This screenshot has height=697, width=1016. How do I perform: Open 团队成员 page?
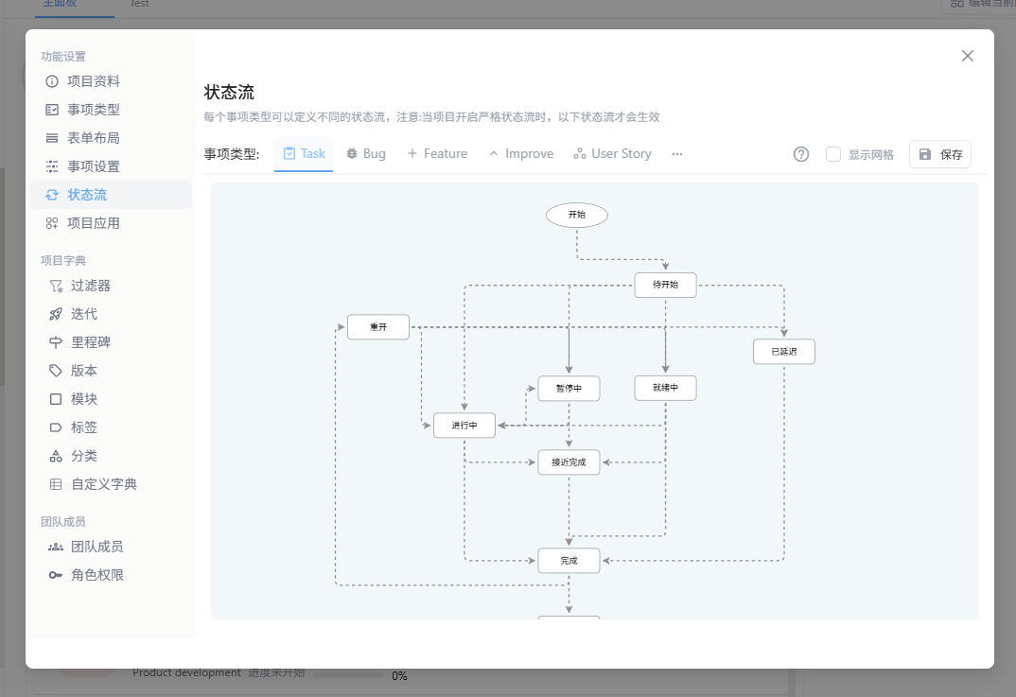point(111,547)
